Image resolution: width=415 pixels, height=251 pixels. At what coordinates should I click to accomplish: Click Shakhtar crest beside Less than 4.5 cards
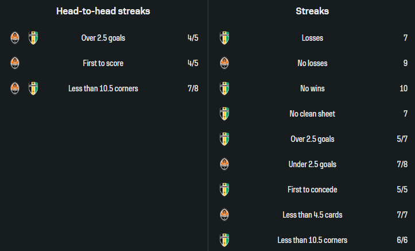224,215
